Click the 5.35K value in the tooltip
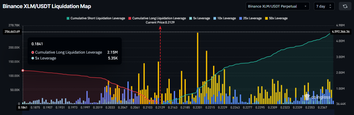The height and width of the screenshot is (115, 354). tap(112, 58)
